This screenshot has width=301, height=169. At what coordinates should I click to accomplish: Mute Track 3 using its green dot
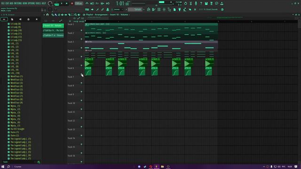point(81,48)
